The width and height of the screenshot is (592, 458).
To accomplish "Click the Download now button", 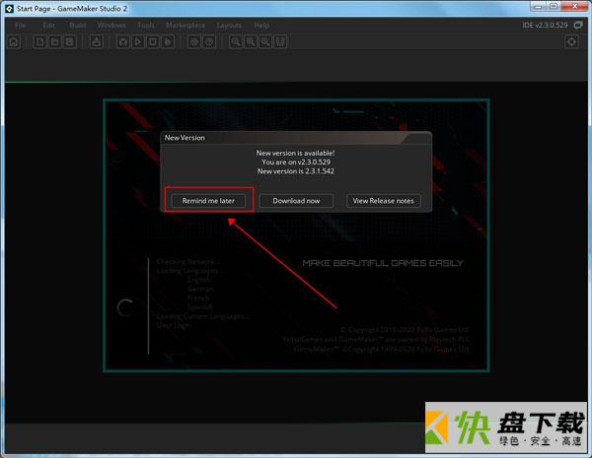I will point(296,201).
